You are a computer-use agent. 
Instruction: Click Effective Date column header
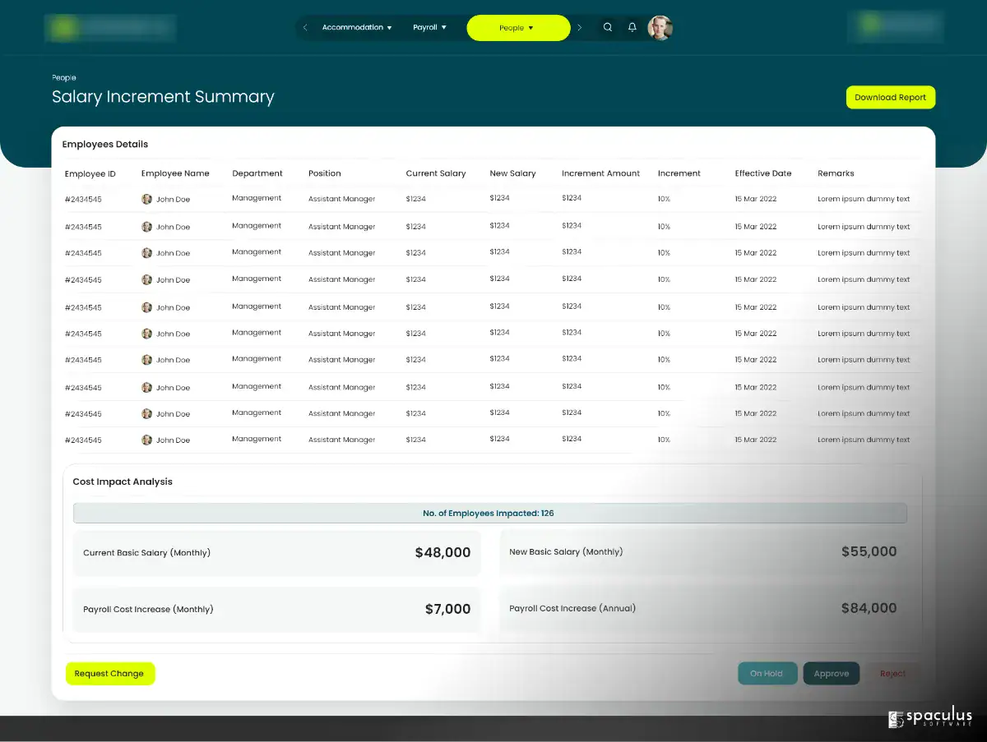pyautogui.click(x=763, y=173)
